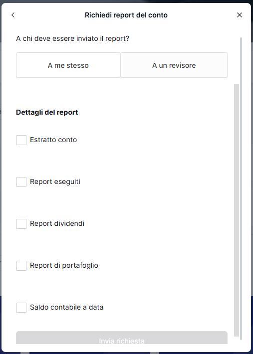Close the Richiedi report del conto dialog
Screen dimensions: 253x354
tap(240, 15)
